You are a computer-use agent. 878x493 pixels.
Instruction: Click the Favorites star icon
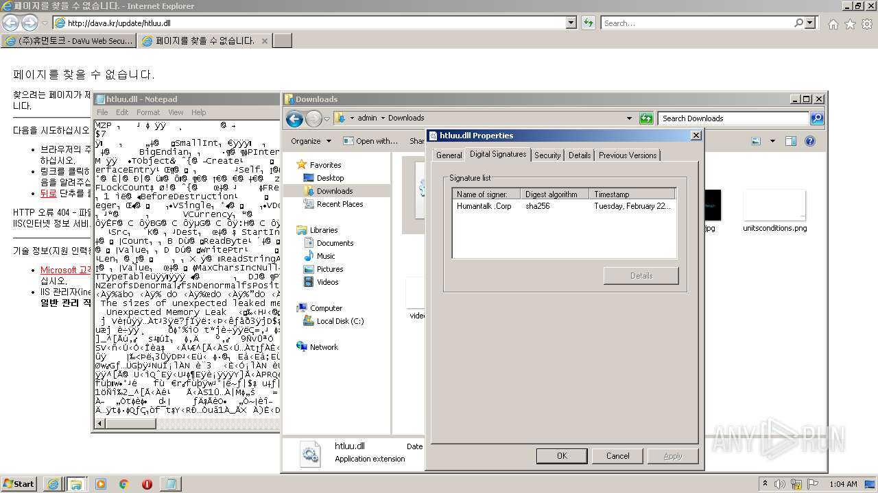(302, 165)
